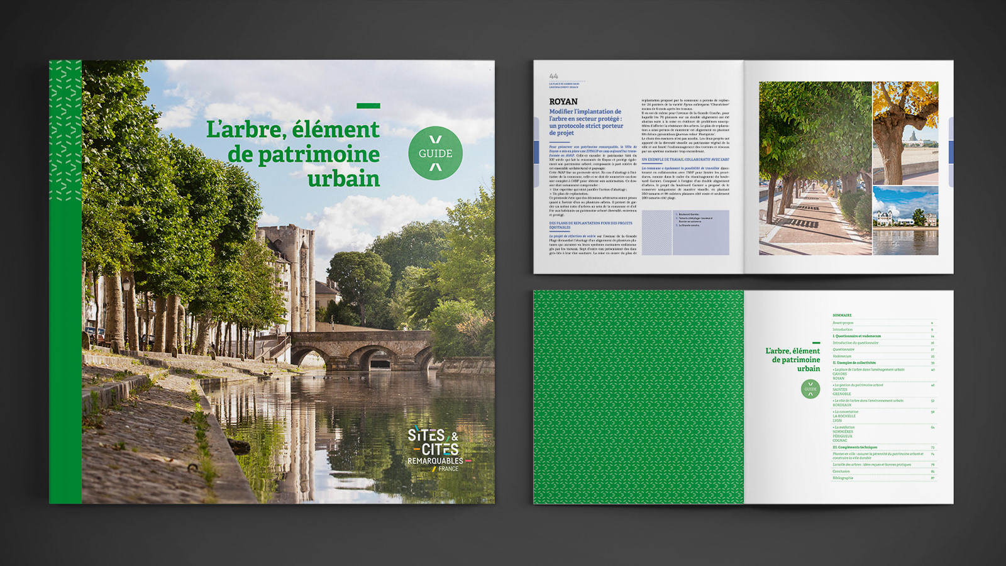Click "La médiation" summary entry

click(x=844, y=427)
